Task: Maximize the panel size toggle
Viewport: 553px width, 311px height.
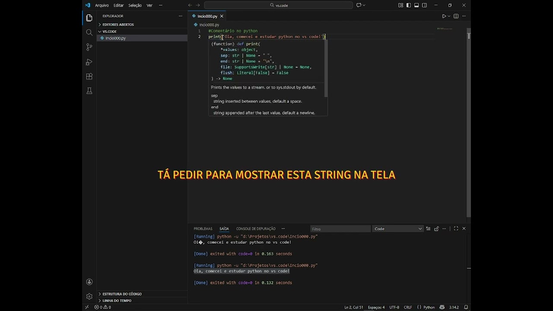Action: pos(456,228)
